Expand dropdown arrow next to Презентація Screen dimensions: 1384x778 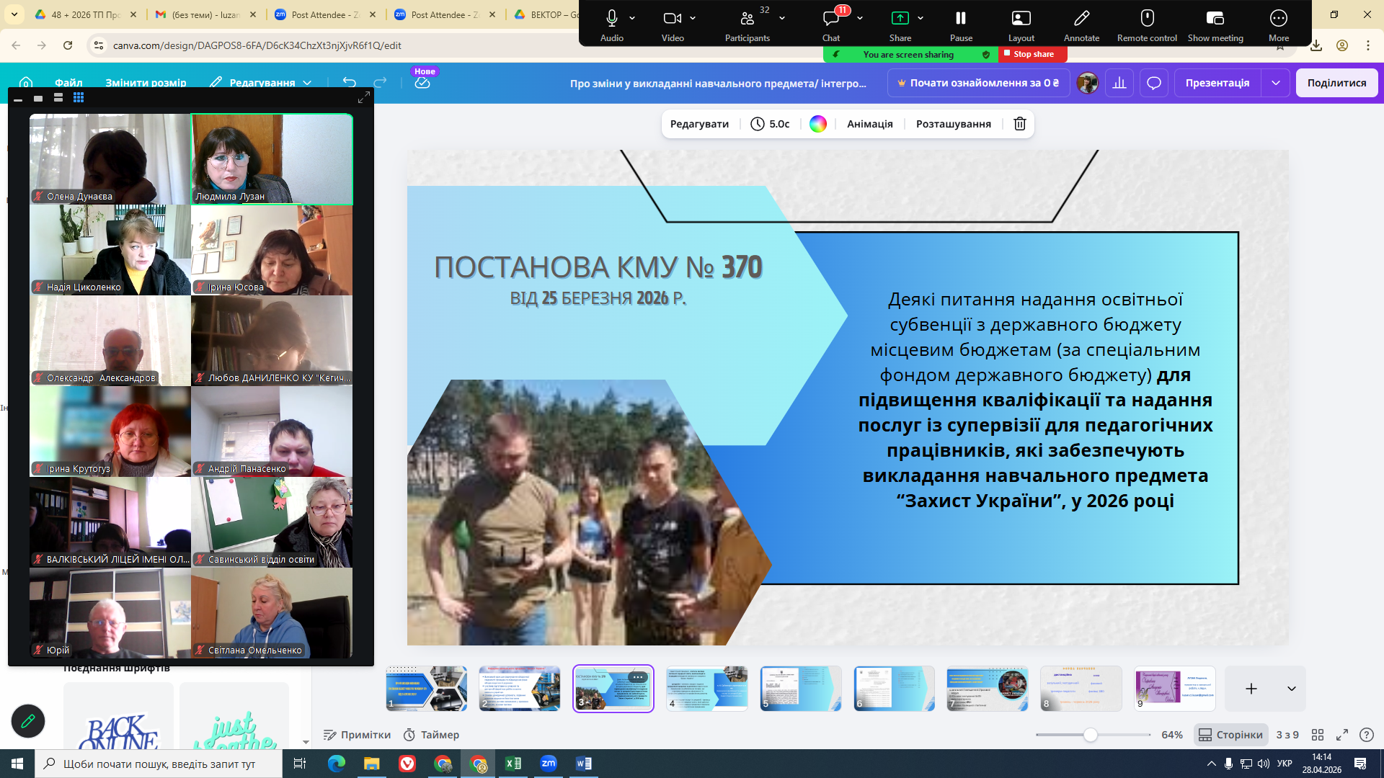click(x=1276, y=83)
